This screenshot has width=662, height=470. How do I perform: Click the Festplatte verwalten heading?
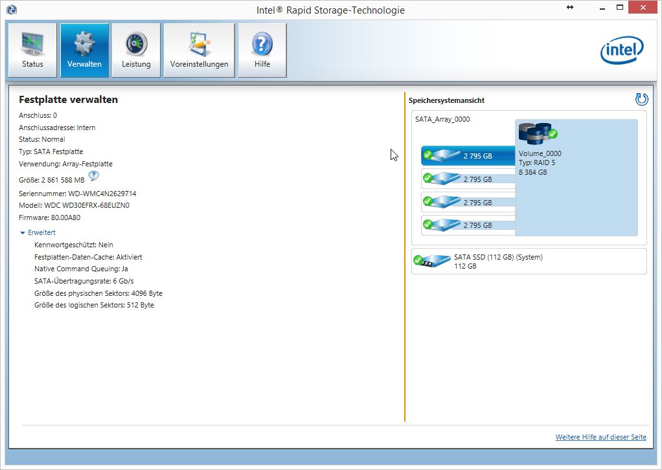click(x=69, y=100)
